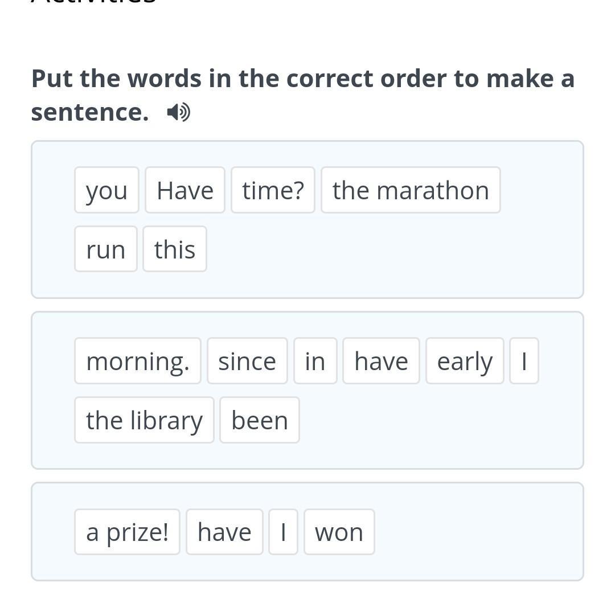Viewport: 615px width, 603px height.
Task: Pick the 'I' tile before 'won'
Action: click(284, 532)
